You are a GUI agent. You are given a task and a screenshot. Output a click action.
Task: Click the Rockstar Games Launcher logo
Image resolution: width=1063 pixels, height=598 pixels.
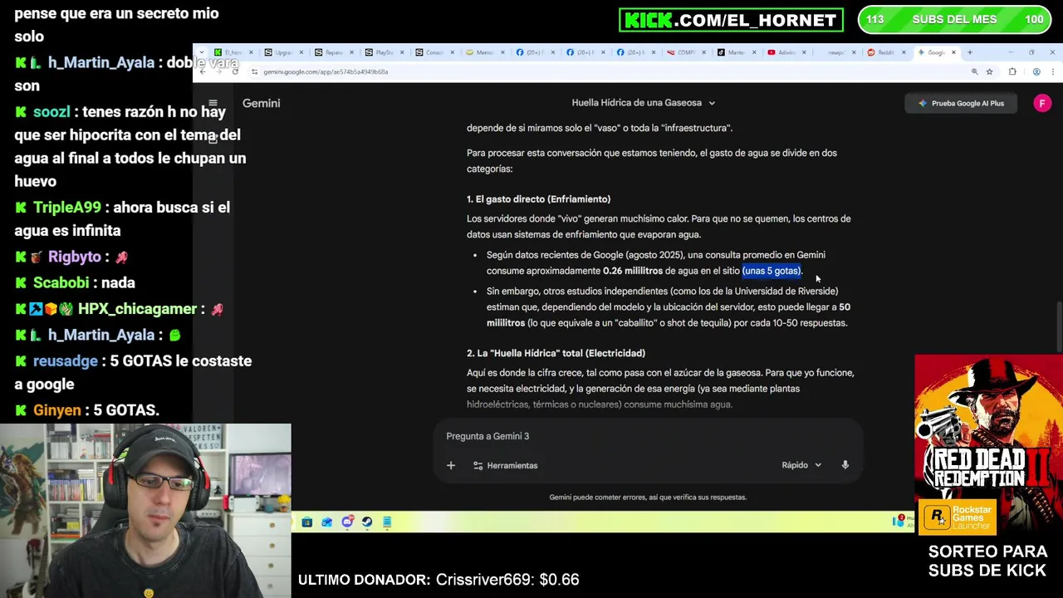pos(957,517)
